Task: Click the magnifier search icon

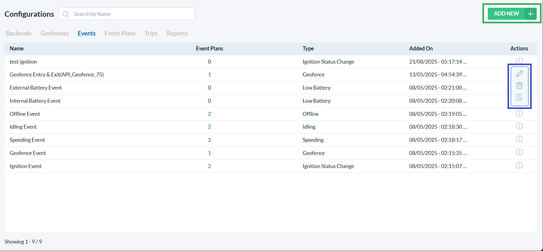Action: tap(66, 14)
